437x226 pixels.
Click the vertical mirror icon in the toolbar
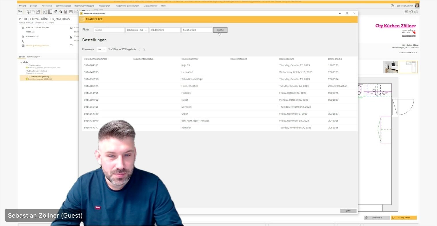click(60, 11)
